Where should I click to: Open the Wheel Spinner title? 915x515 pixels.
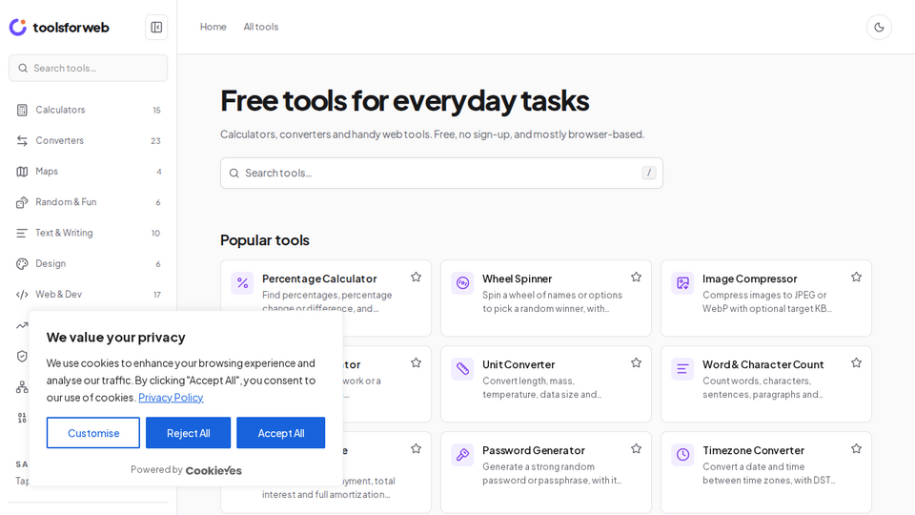(x=517, y=279)
